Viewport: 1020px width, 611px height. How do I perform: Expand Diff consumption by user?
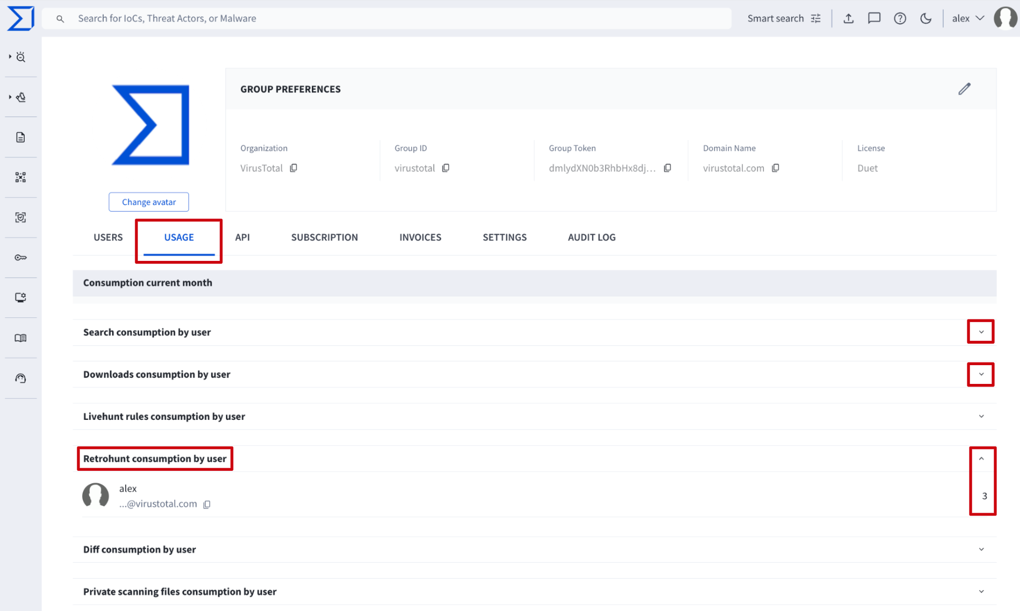coord(981,549)
